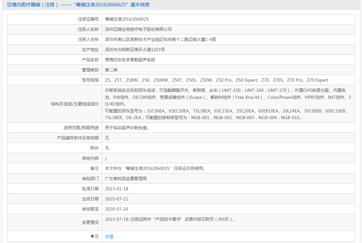Click the document icon before the page title
This screenshot has width=362, height=243.
click(x=9, y=5)
